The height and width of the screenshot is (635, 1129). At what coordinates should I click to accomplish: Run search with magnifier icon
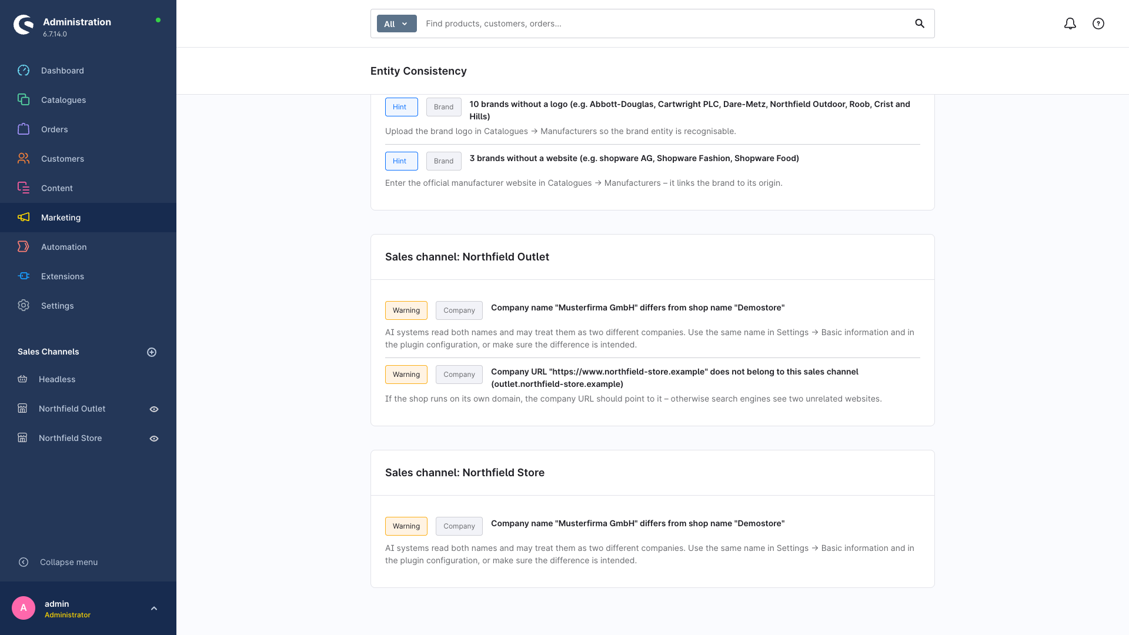pos(920,24)
